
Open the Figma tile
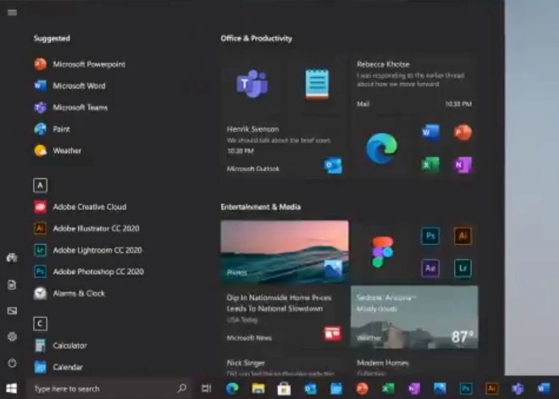[381, 252]
